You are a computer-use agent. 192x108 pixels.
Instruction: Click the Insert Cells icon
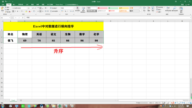click(145, 9)
